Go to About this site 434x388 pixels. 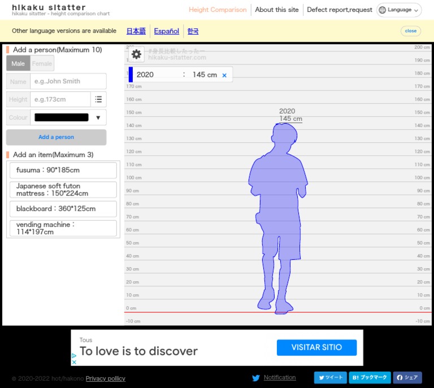click(x=277, y=10)
